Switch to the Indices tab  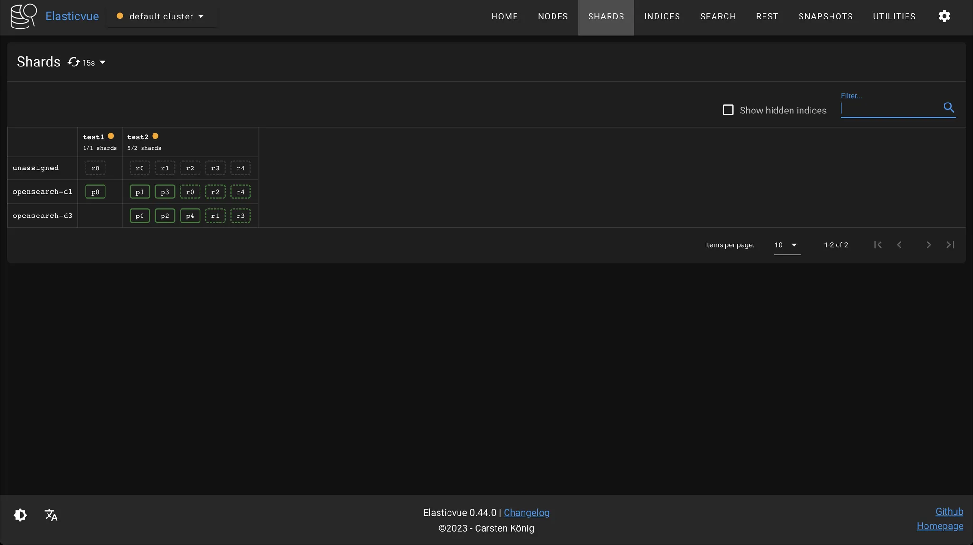(x=662, y=16)
